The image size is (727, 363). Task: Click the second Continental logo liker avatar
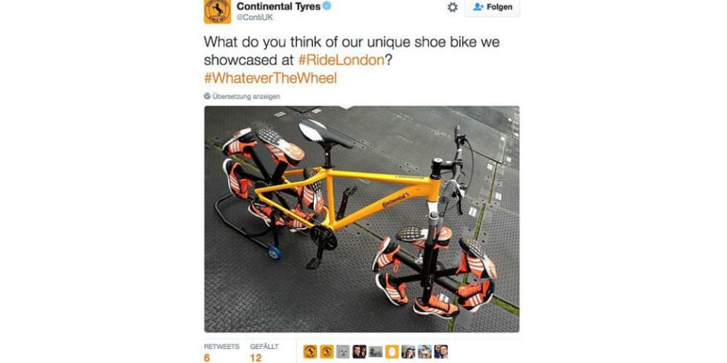pos(327,351)
